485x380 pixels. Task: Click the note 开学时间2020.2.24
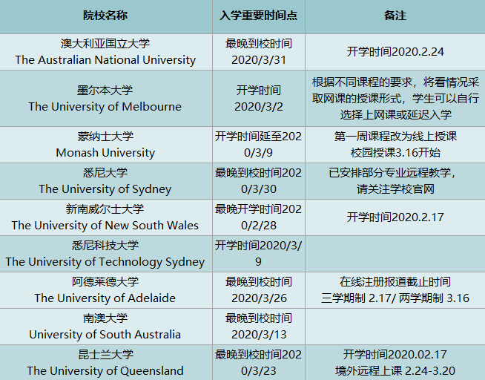(395, 52)
